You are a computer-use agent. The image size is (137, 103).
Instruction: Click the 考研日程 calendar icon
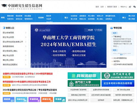point(111,28)
